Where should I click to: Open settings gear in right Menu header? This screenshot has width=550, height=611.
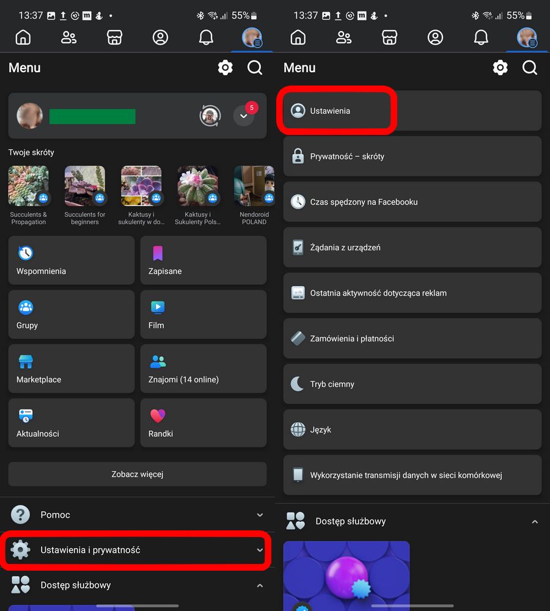tap(500, 67)
